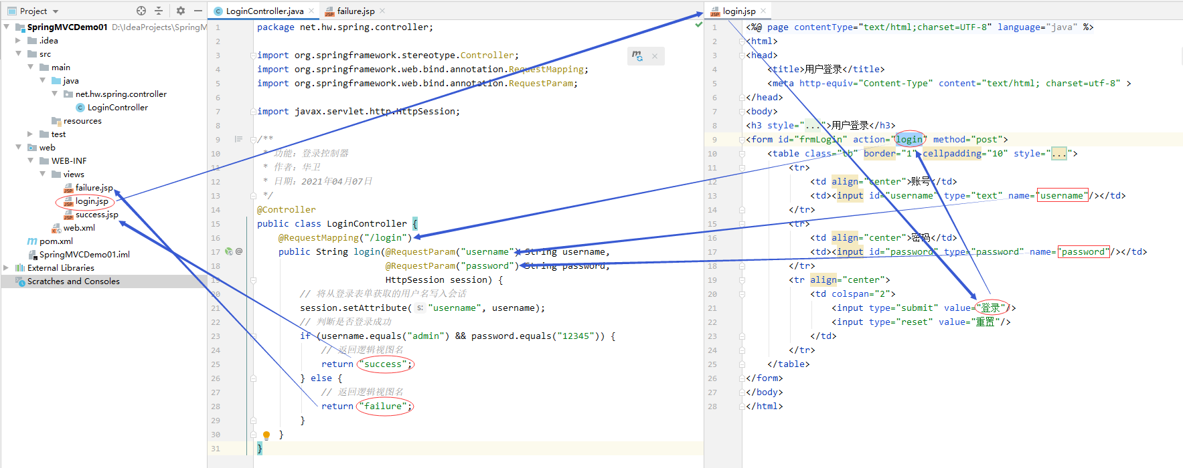Toggle fold of the import block at line 3
The width and height of the screenshot is (1183, 468).
tap(253, 55)
